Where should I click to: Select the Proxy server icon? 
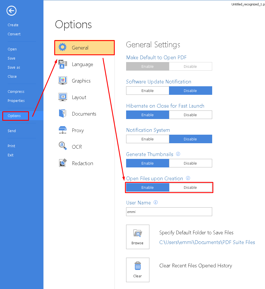(x=62, y=130)
